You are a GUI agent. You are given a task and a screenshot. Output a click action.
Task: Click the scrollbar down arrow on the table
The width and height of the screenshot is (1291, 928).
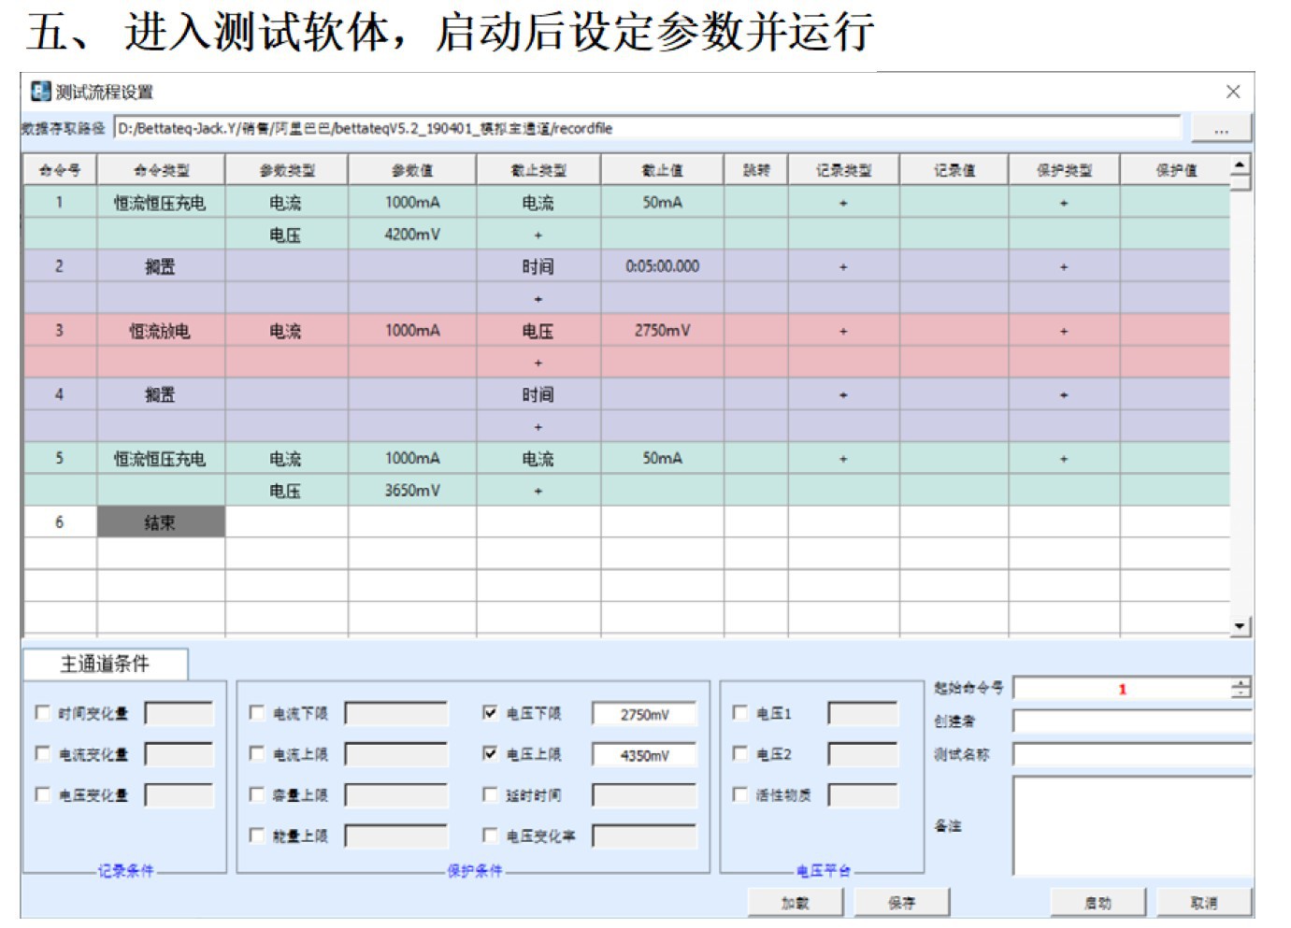pyautogui.click(x=1240, y=627)
